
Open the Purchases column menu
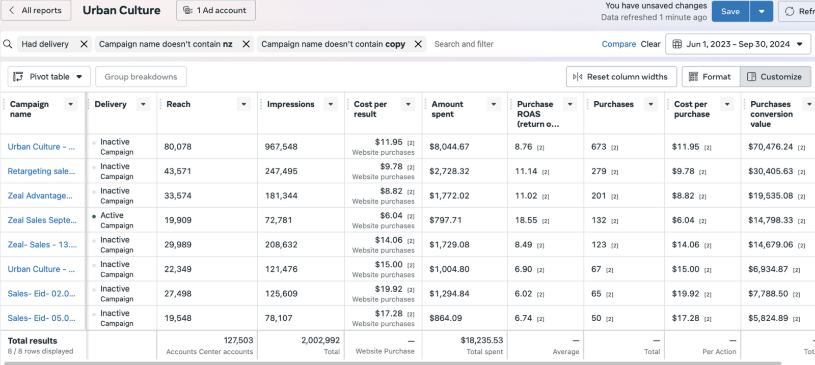(x=650, y=104)
